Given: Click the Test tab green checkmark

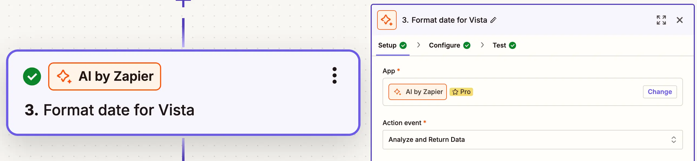Looking at the screenshot, I should click(x=512, y=45).
